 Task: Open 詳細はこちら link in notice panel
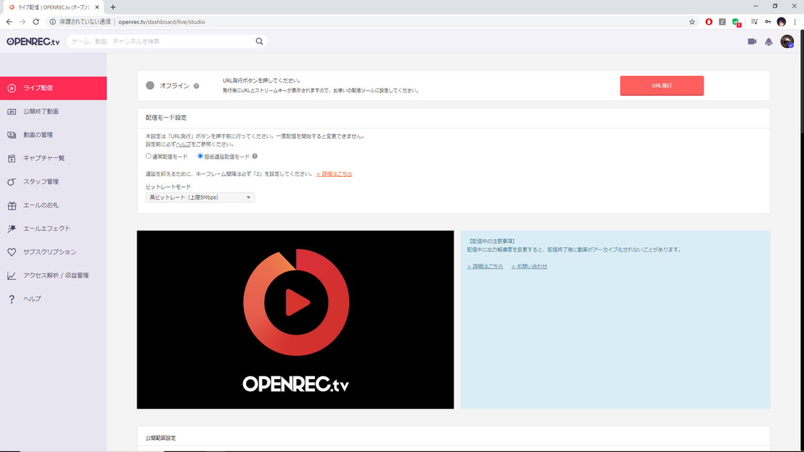click(485, 267)
